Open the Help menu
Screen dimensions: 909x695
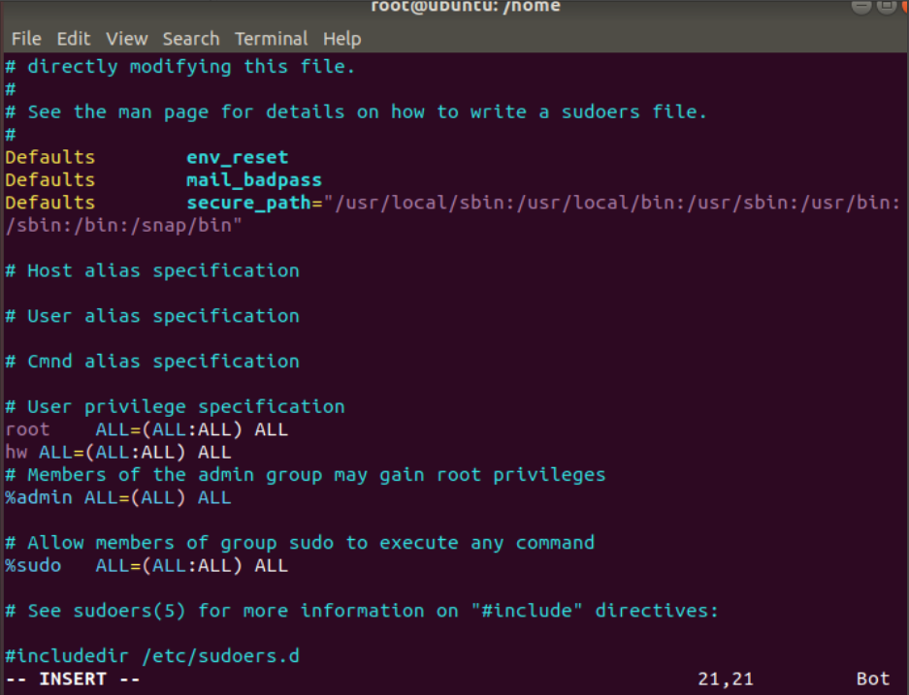(x=341, y=39)
